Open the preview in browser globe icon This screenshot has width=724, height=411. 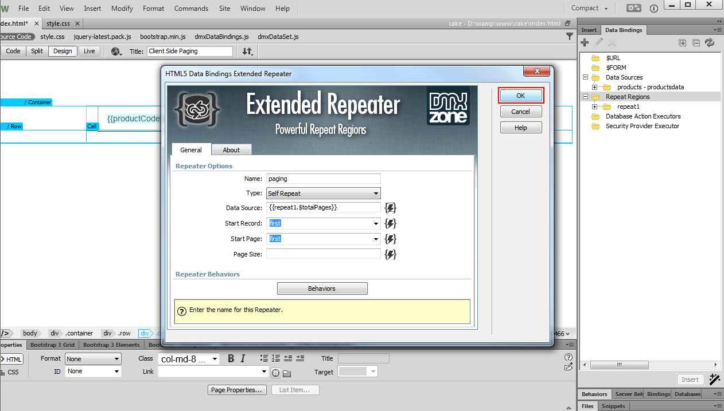116,52
